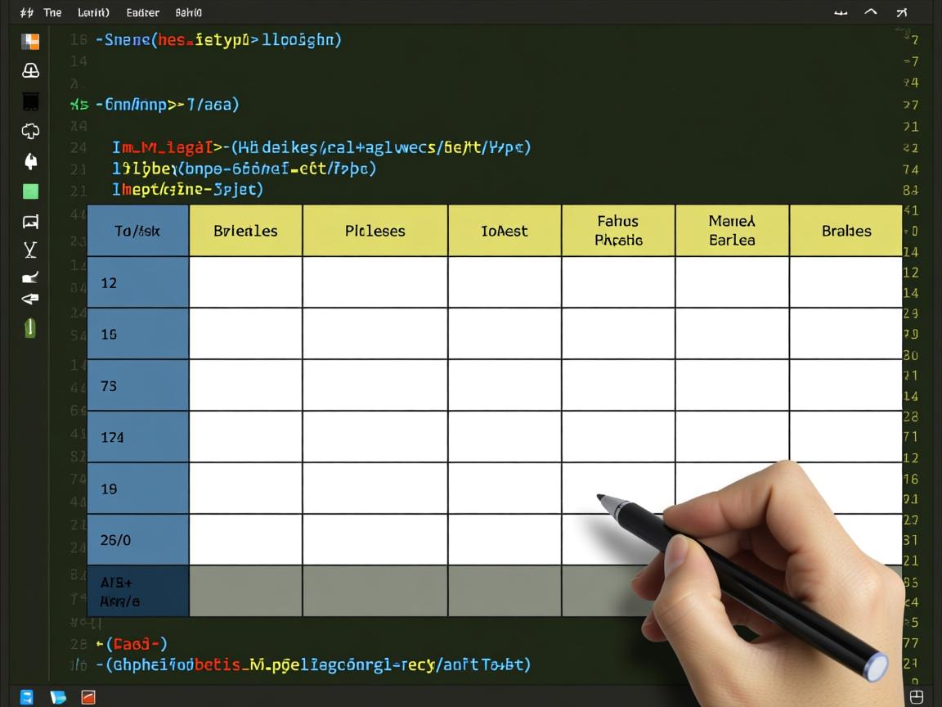Open the cloud-shaped icon in the sidebar
This screenshot has height=707, width=942.
click(x=30, y=131)
